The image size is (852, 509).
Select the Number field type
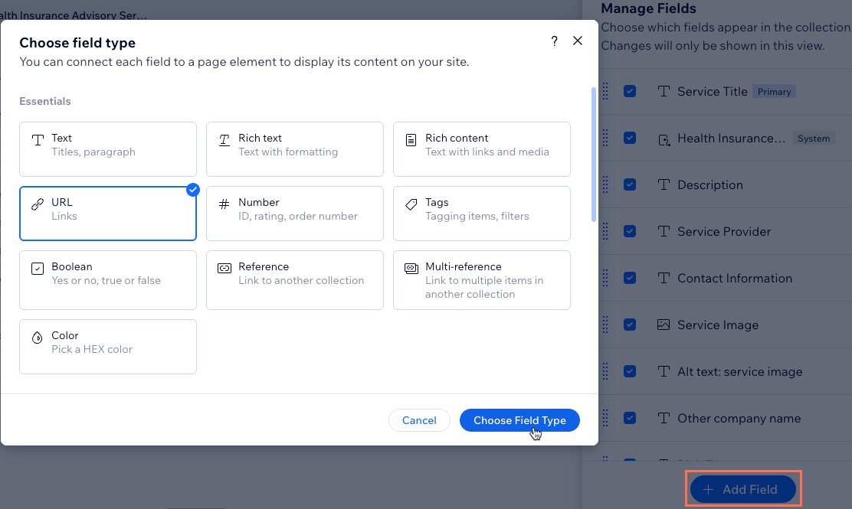pyautogui.click(x=294, y=214)
